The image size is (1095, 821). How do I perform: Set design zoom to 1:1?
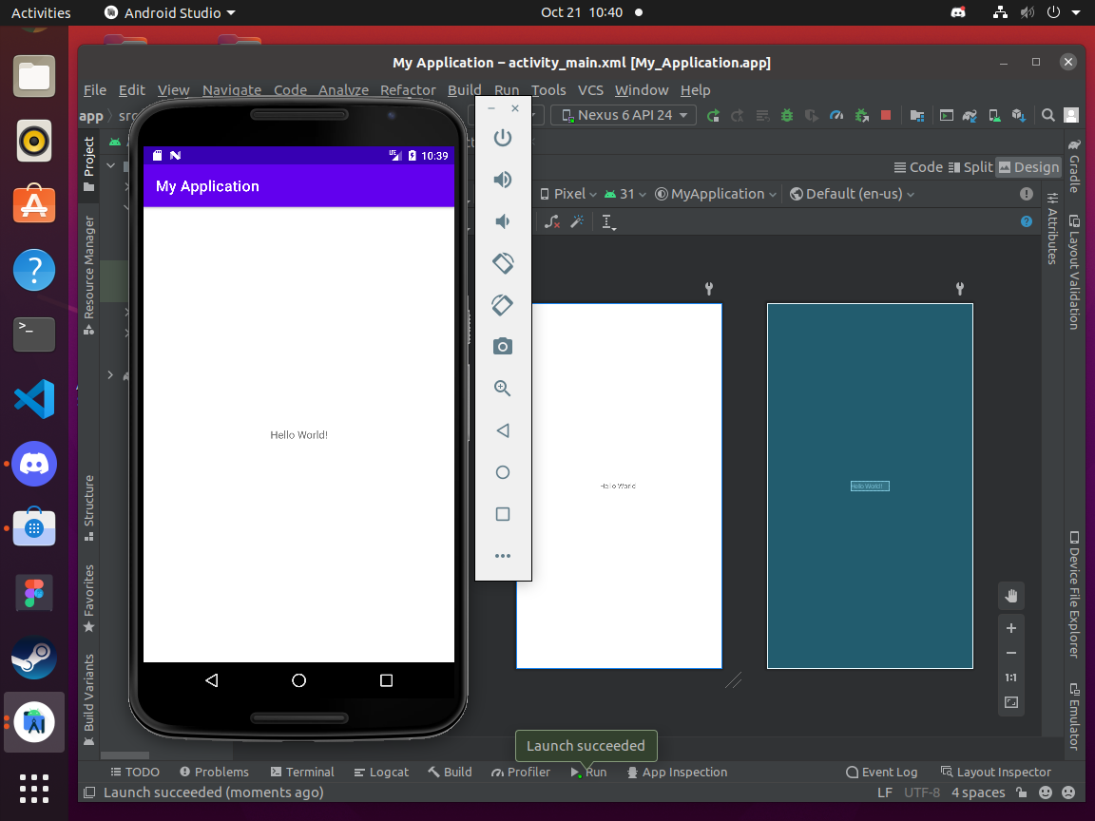pos(1011,678)
